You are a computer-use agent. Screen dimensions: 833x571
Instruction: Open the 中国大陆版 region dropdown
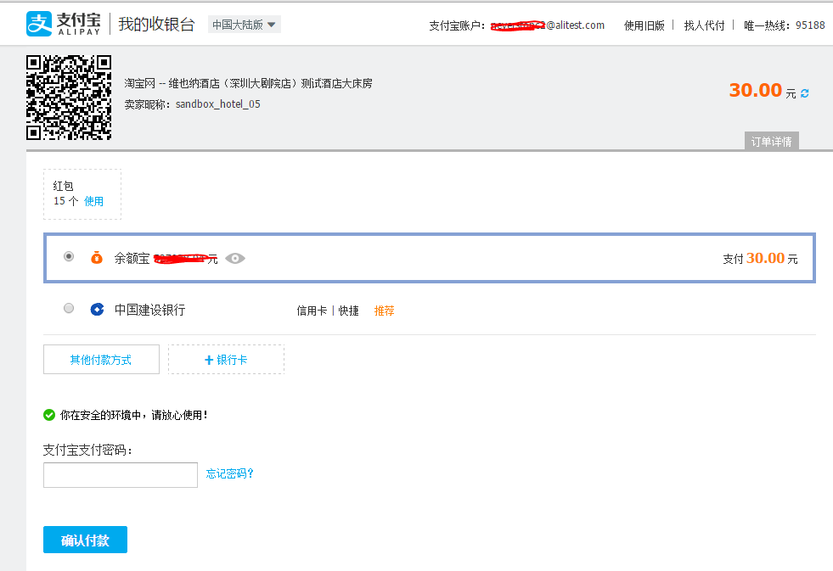coord(245,25)
